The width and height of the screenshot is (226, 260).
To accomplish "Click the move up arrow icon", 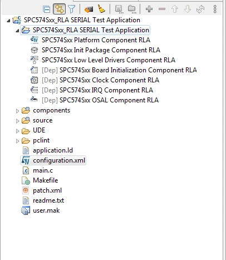I will click(x=175, y=9).
